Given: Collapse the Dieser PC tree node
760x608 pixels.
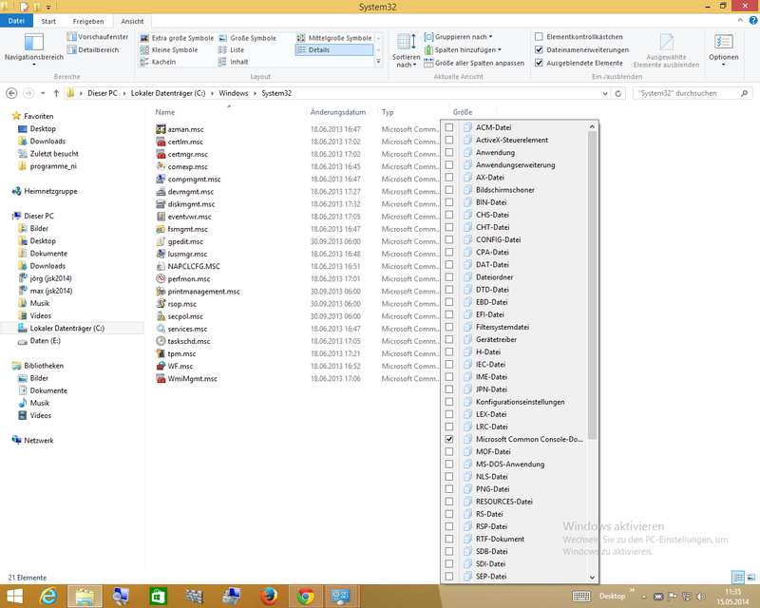Looking at the screenshot, I should click(7, 216).
